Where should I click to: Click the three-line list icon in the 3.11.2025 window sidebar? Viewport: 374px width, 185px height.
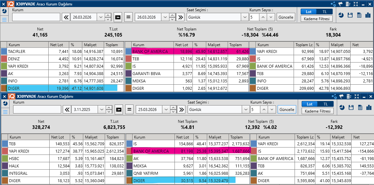5,112
